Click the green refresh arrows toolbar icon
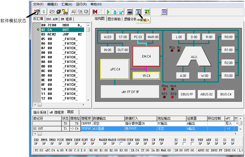The width and height of the screenshot is (245, 157). pos(44,12)
